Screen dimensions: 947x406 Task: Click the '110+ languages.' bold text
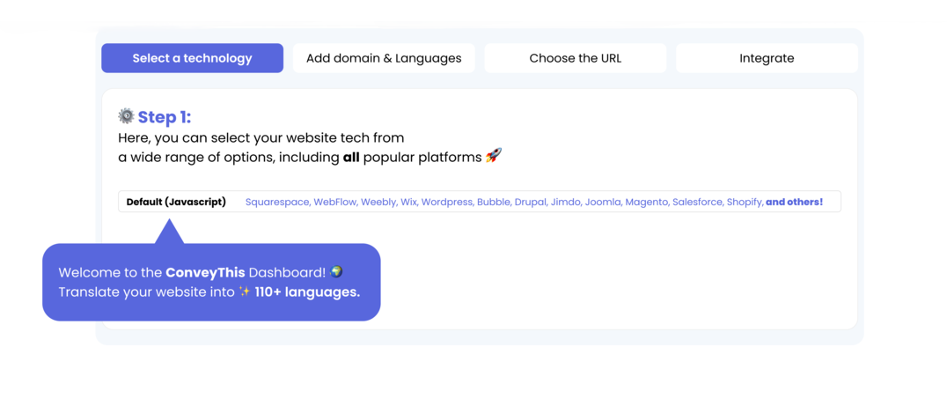tap(307, 292)
